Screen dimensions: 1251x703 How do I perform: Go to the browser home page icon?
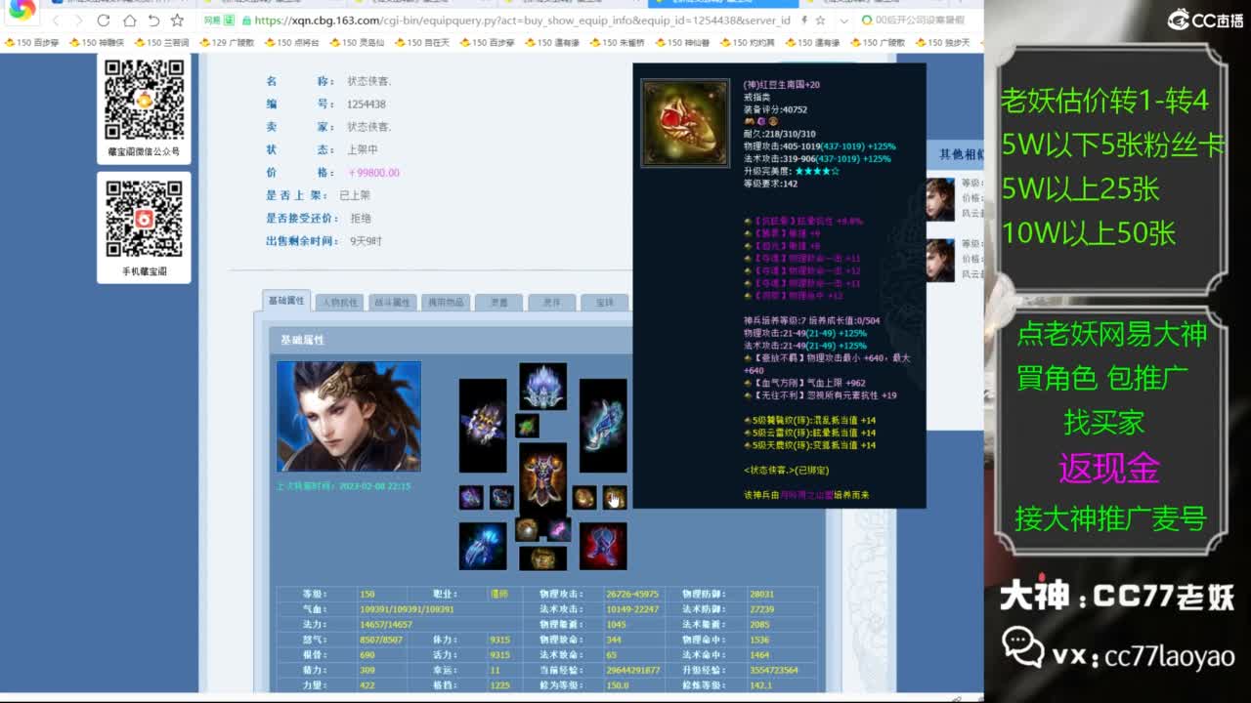point(129,21)
